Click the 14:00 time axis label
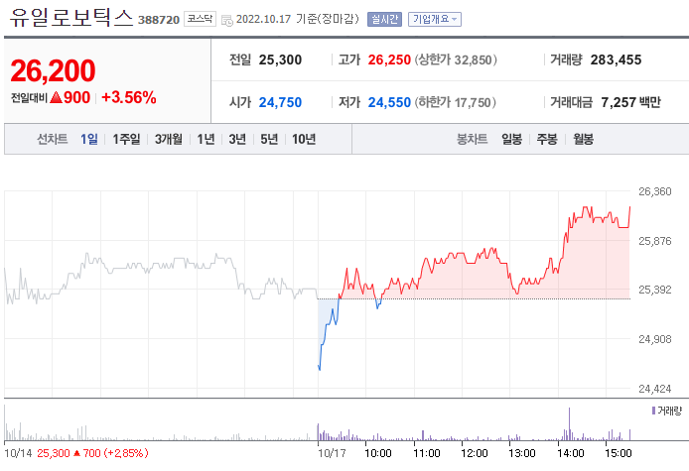 [570, 453]
